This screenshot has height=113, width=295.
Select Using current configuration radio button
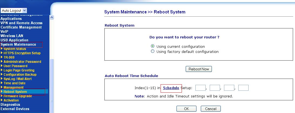153,46
